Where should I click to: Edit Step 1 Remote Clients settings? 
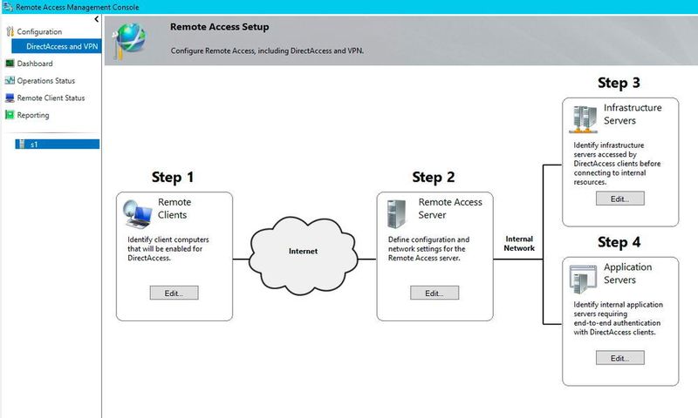point(174,293)
